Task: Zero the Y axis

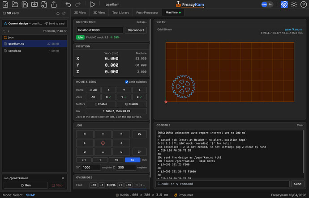Action: point(124,97)
